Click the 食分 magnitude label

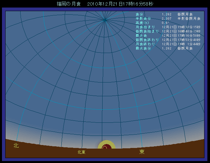pyautogui.click(x=139, y=14)
